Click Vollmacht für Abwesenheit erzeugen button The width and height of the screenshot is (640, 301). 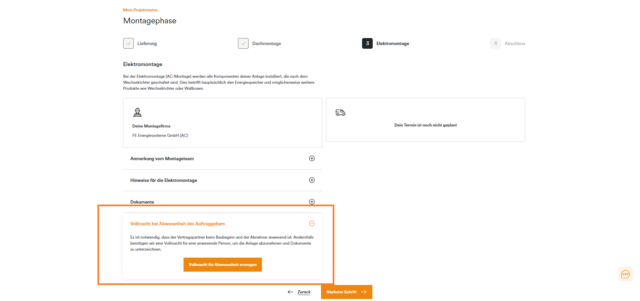[223, 265]
